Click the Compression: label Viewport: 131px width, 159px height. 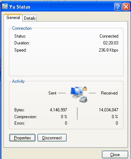click(x=25, y=117)
